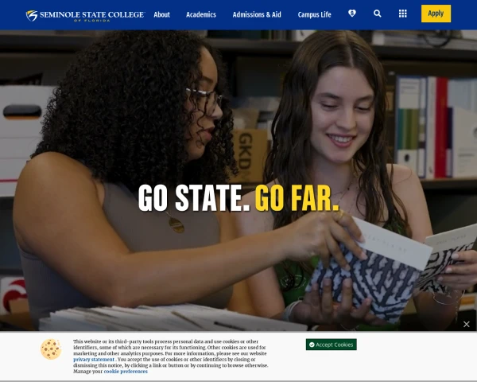This screenshot has width=477, height=382.
Task: Click the cookie image icon
Action: coord(51,349)
